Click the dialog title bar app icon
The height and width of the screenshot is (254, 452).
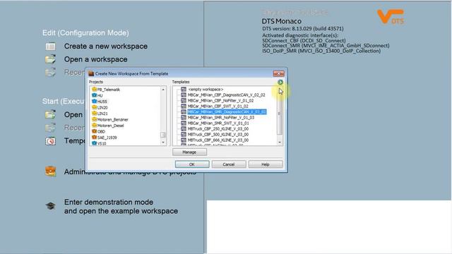tap(91, 73)
